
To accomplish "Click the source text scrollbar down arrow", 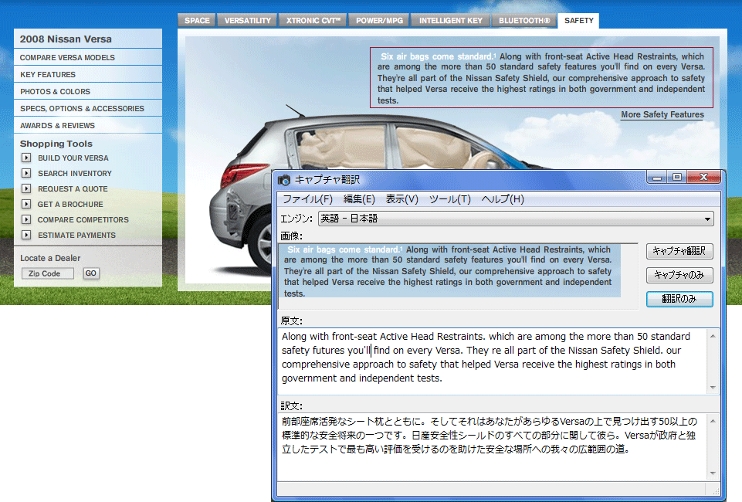I will coord(713,388).
